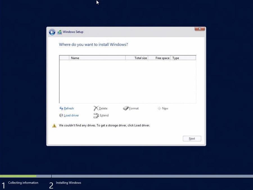Screen dimensions: 253x190
Task: Click the Free space column header
Action: coord(162,58)
